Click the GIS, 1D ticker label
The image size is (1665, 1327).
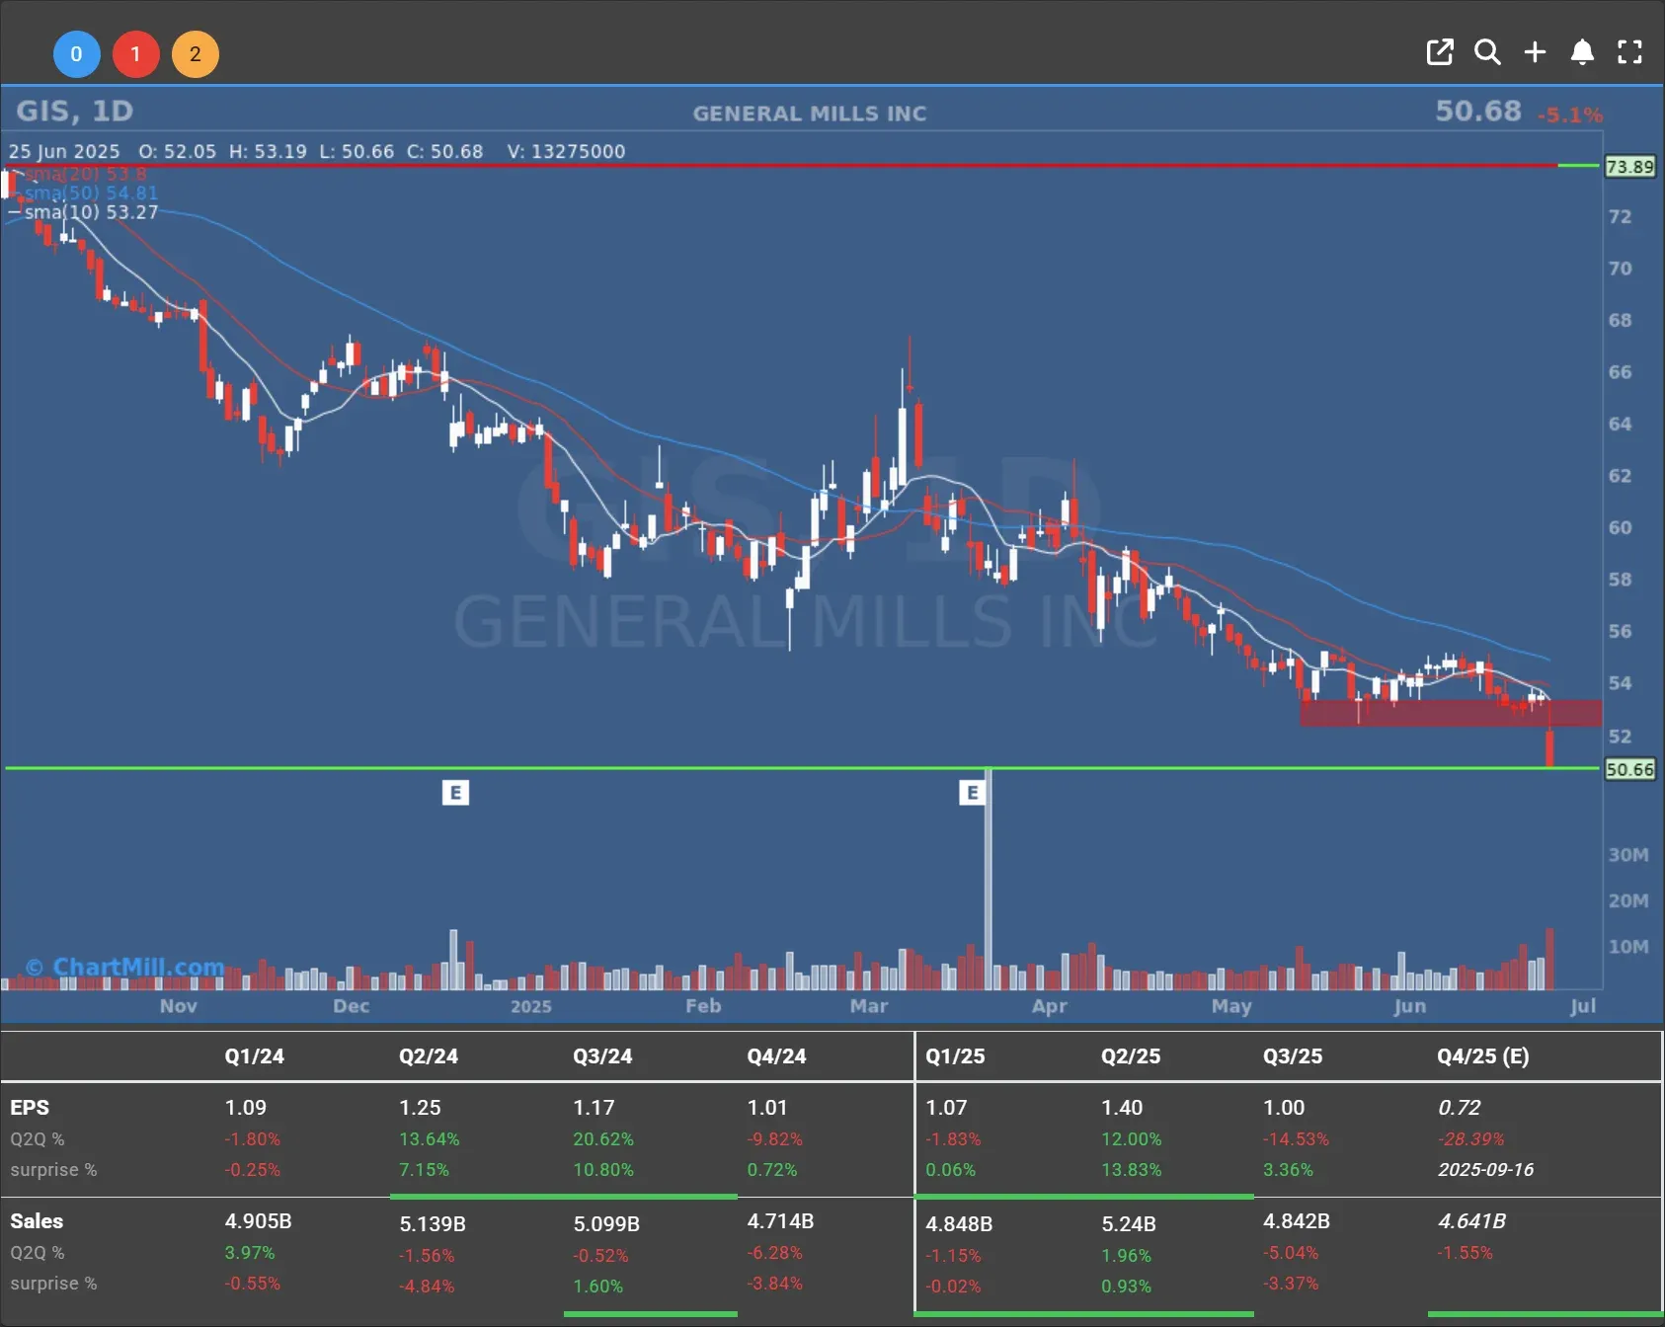tap(74, 111)
